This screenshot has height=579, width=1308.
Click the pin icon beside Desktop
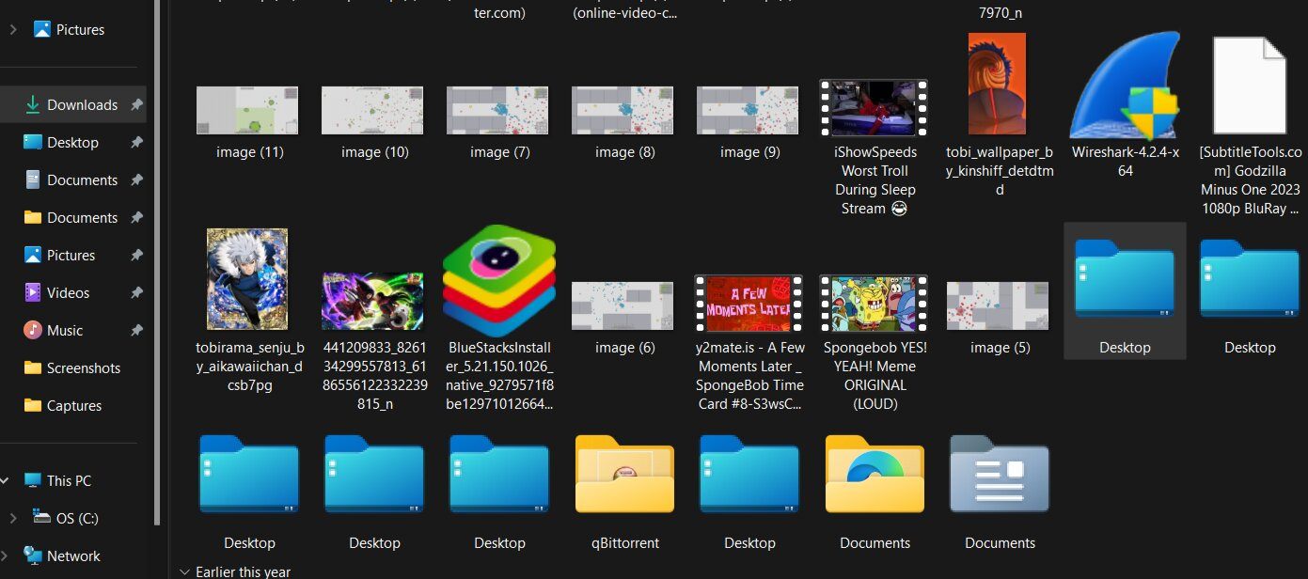[136, 143]
